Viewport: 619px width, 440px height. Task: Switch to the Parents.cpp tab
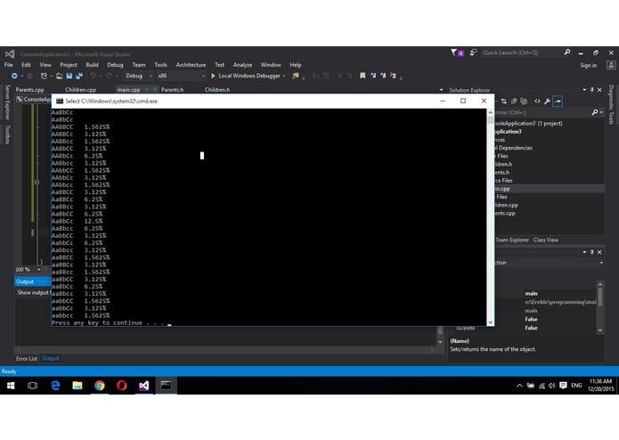coord(29,90)
